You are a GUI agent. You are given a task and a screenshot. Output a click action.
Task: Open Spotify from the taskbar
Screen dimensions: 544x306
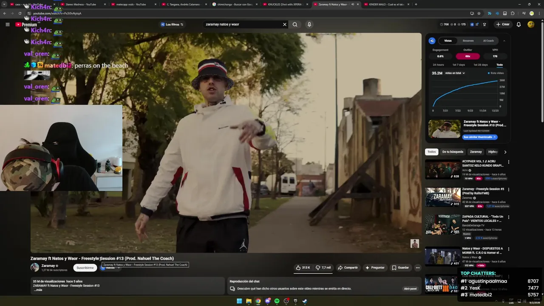[277, 301]
